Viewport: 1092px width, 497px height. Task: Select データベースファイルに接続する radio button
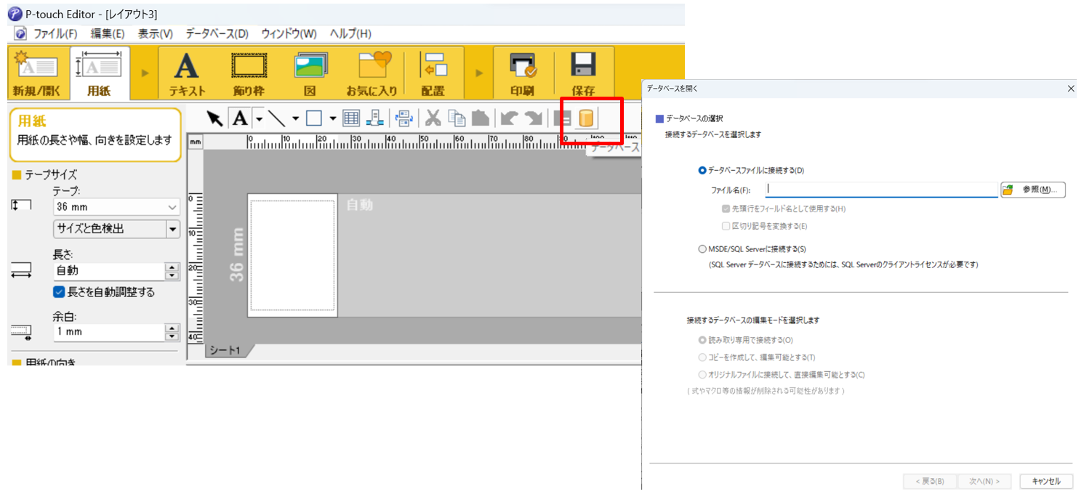702,171
